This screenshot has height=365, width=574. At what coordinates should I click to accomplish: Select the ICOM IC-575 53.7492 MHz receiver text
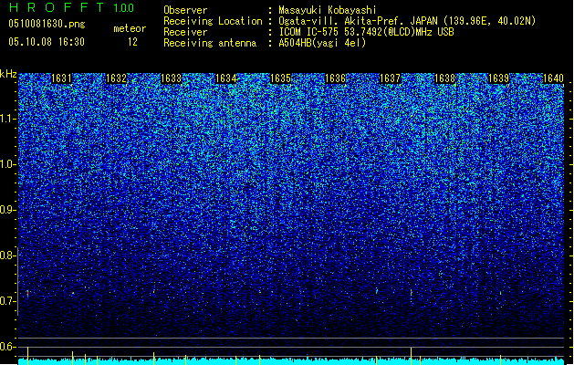pos(366,32)
